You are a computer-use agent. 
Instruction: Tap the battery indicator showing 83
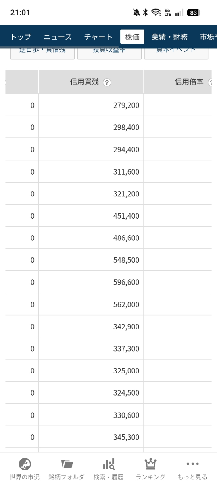point(194,13)
